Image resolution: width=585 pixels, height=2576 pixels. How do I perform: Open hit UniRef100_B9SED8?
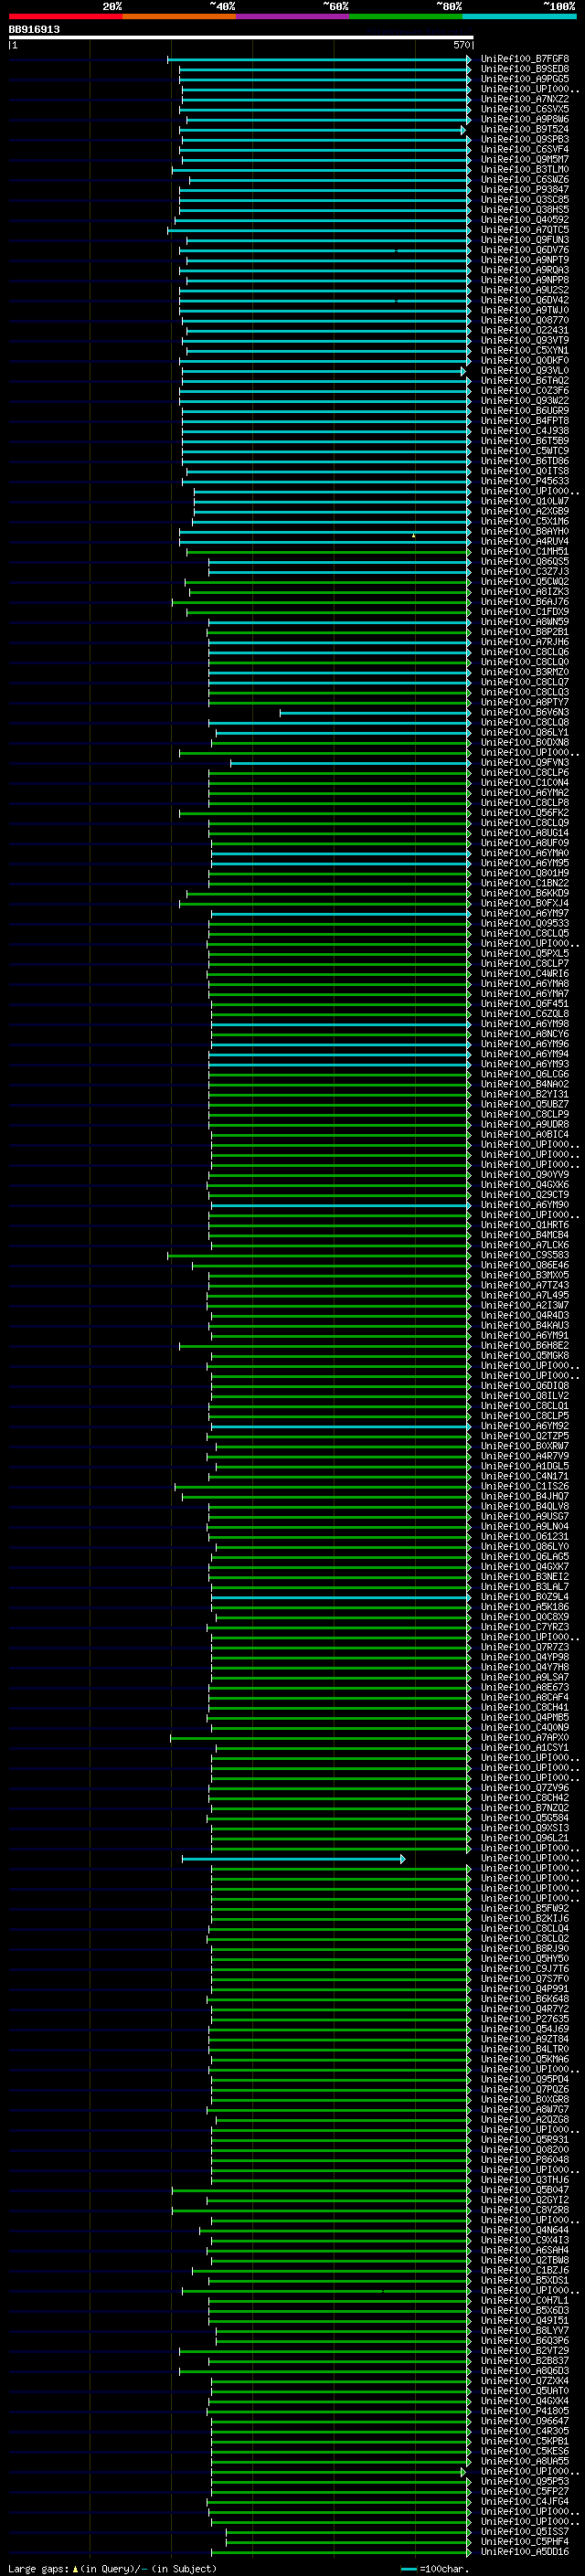[x=525, y=69]
